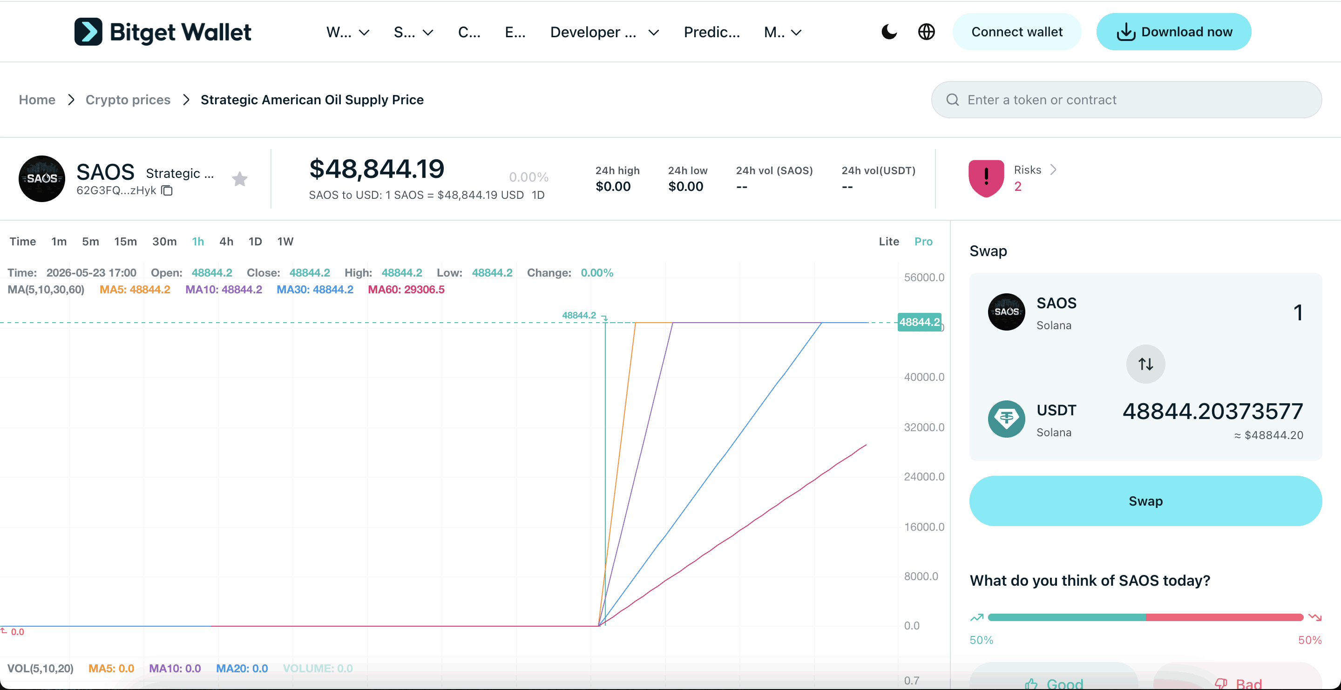Click the red risk shield icon
Viewport: 1341px width, 690px height.
986,178
